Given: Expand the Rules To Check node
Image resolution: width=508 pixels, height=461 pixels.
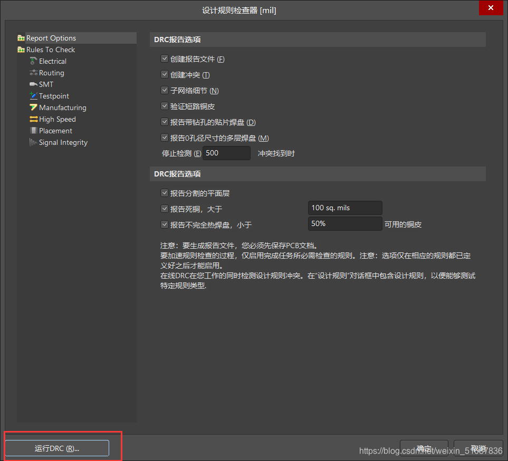Looking at the screenshot, I should point(20,50).
